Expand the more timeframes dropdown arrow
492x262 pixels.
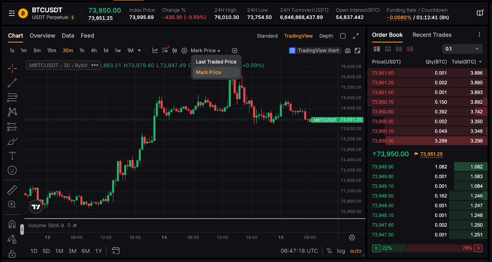[139, 50]
